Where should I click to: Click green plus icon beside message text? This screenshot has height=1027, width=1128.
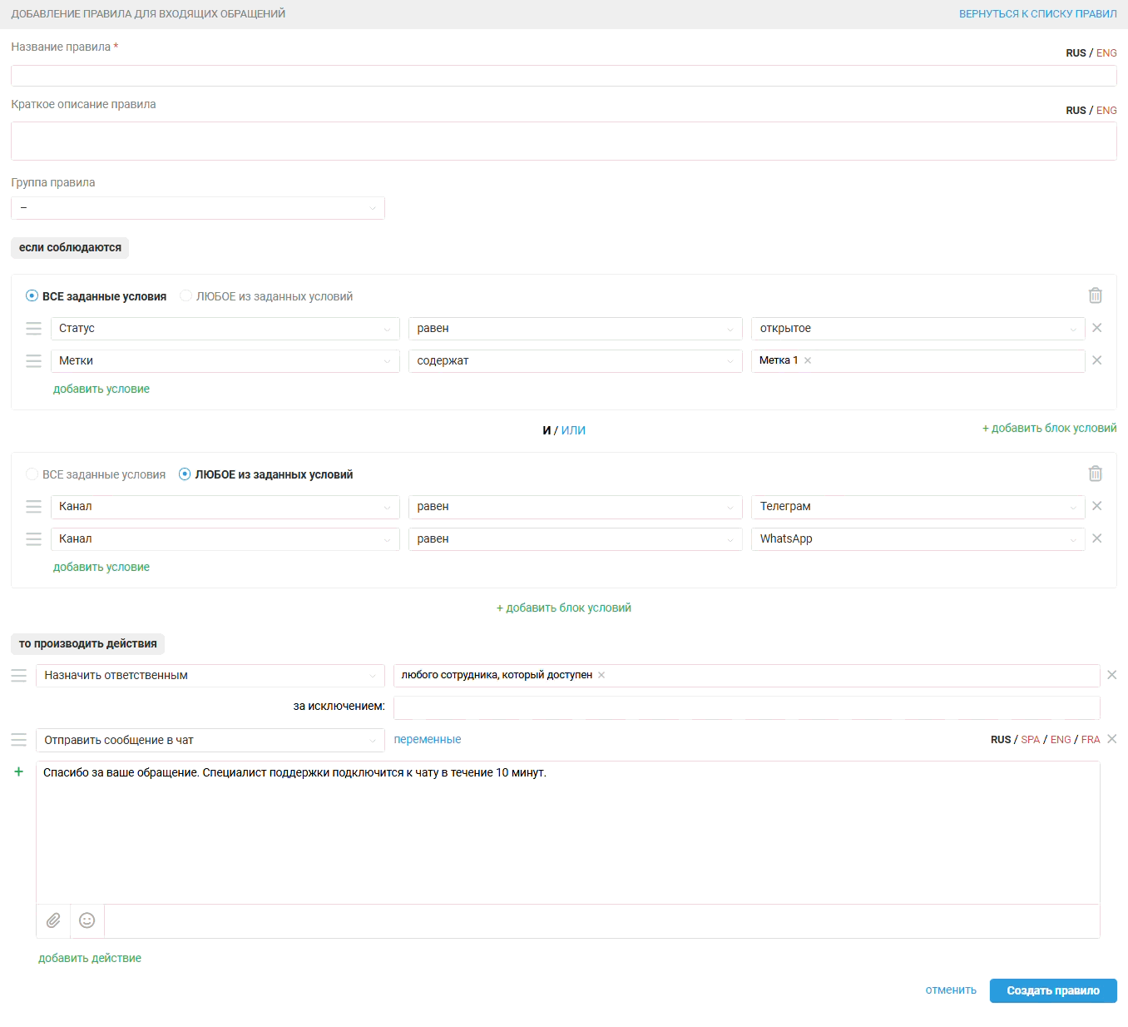(18, 772)
